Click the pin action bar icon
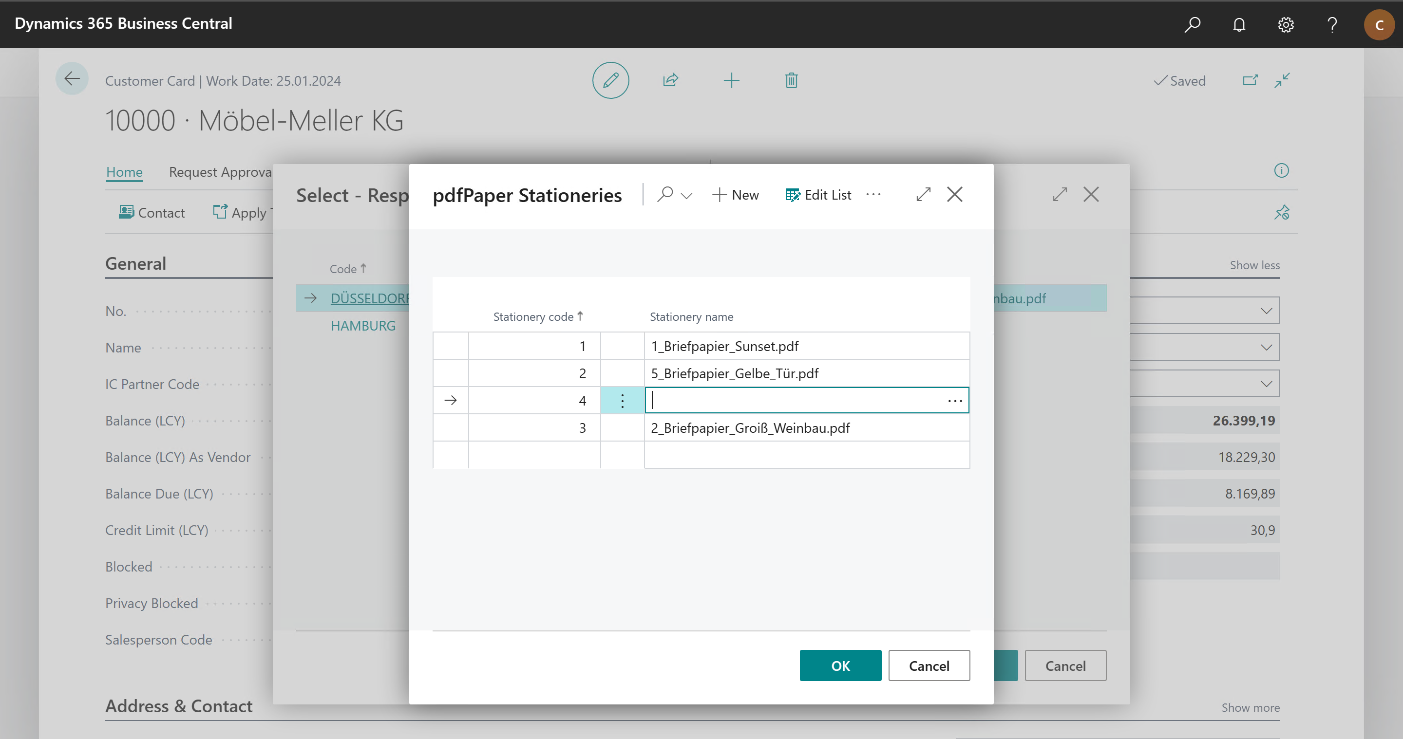 coord(1282,212)
